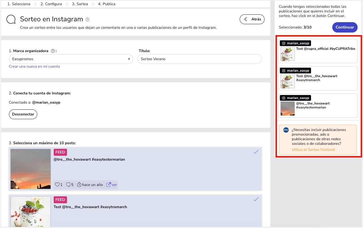The height and width of the screenshot is (228, 363).
Task: Click the Título input field Sorteo Verano
Action: (200, 59)
